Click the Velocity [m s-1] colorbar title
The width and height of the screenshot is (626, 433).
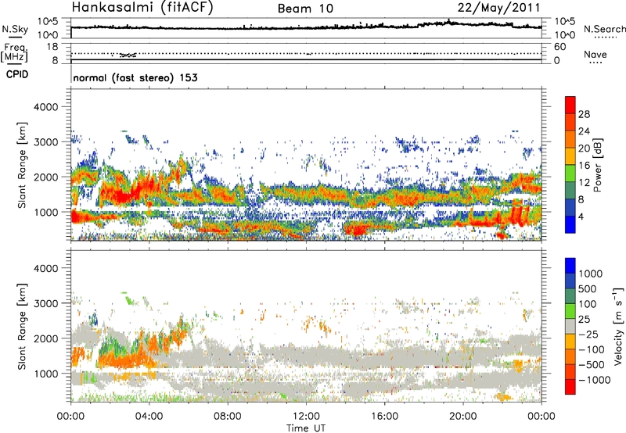(618, 325)
